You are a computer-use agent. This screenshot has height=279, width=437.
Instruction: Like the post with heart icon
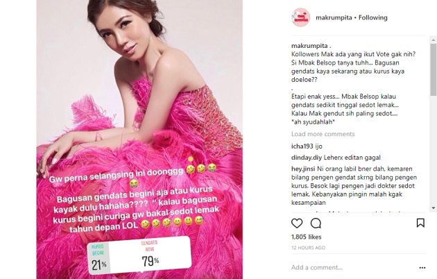(x=297, y=223)
